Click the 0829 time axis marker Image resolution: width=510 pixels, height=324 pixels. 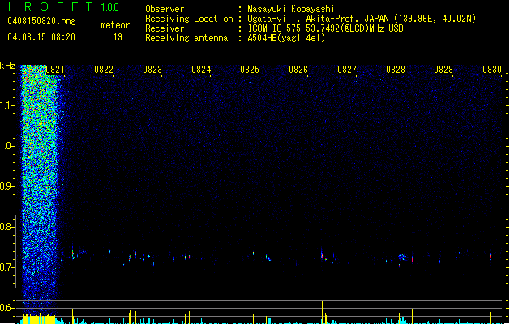coord(444,70)
